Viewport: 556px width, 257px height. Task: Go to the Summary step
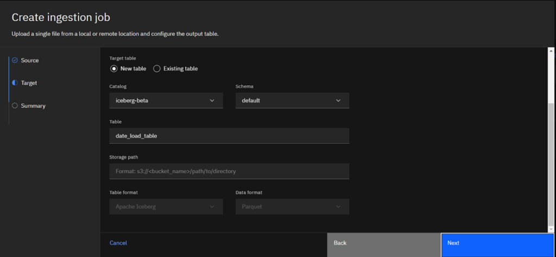click(33, 106)
